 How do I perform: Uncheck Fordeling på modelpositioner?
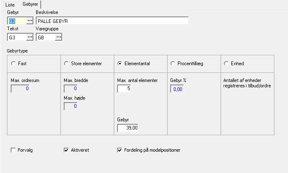pos(120,150)
